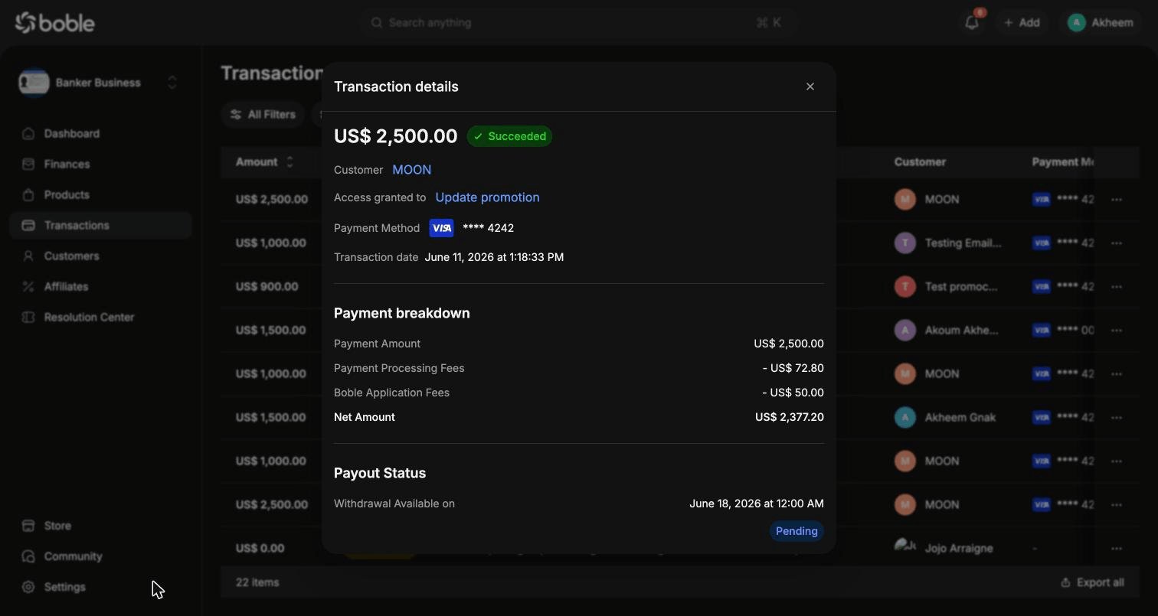
Task: Open the All Filters button
Action: pyautogui.click(x=263, y=115)
